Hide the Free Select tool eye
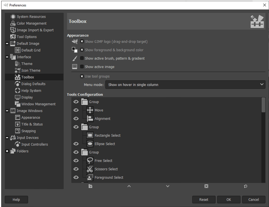Screen dimensions: 269x207 pos(76,160)
